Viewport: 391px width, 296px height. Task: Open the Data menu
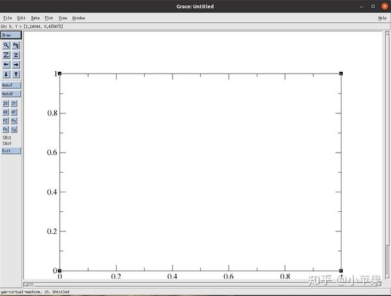point(35,18)
